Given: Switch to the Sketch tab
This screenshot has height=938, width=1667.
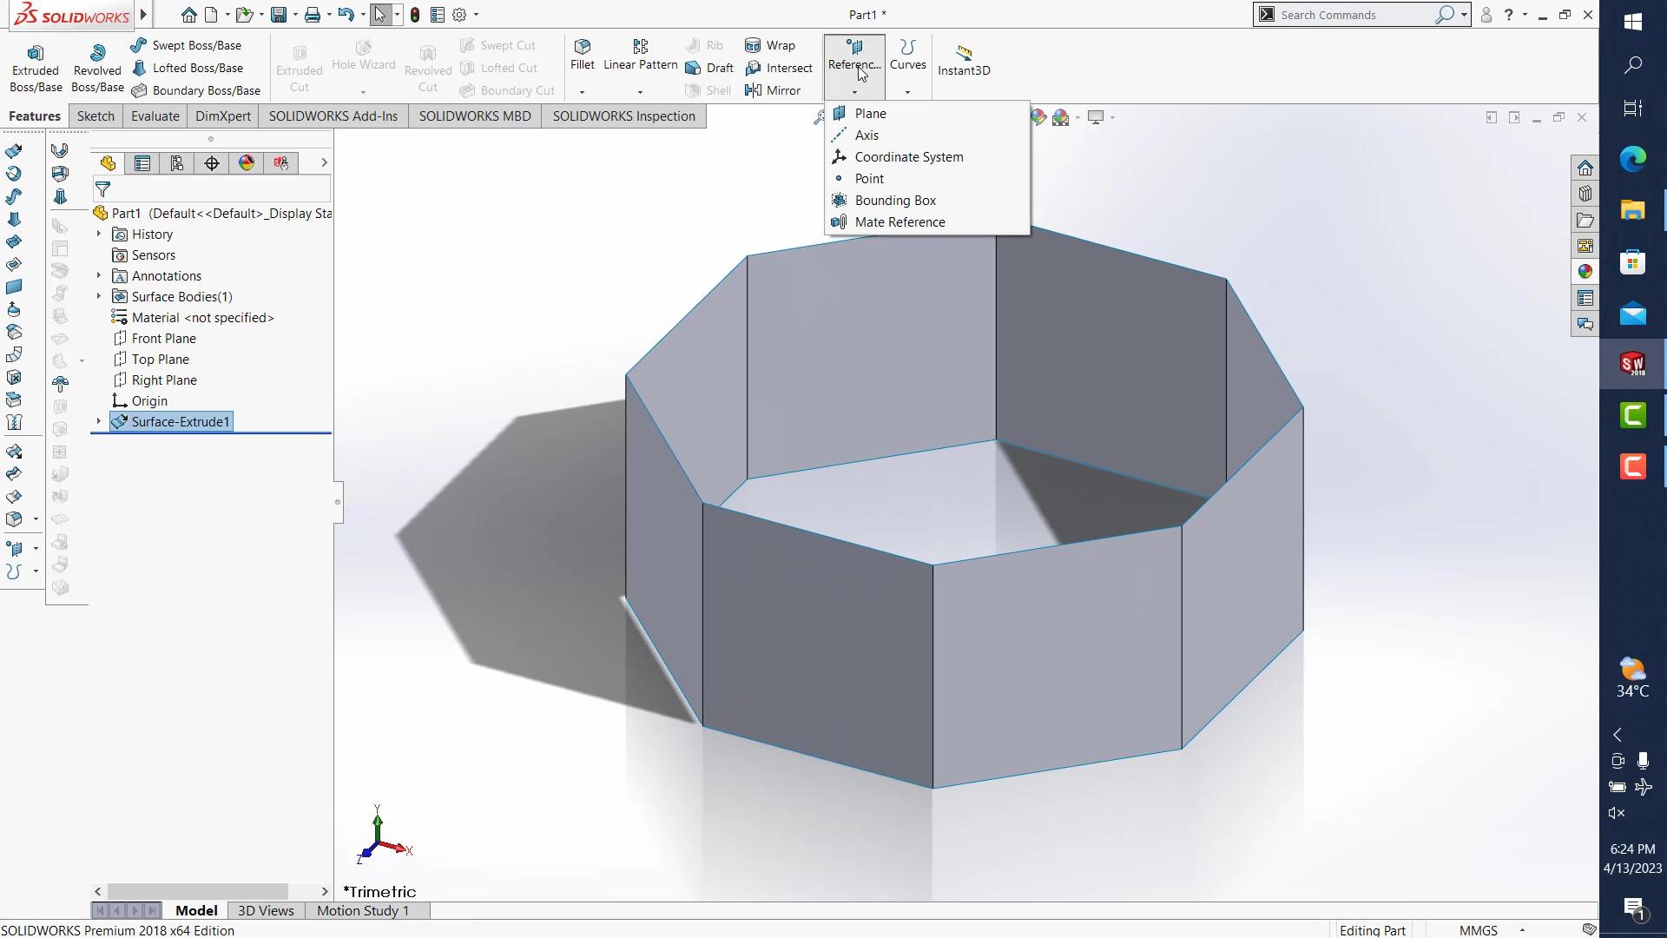Looking at the screenshot, I should 96,116.
